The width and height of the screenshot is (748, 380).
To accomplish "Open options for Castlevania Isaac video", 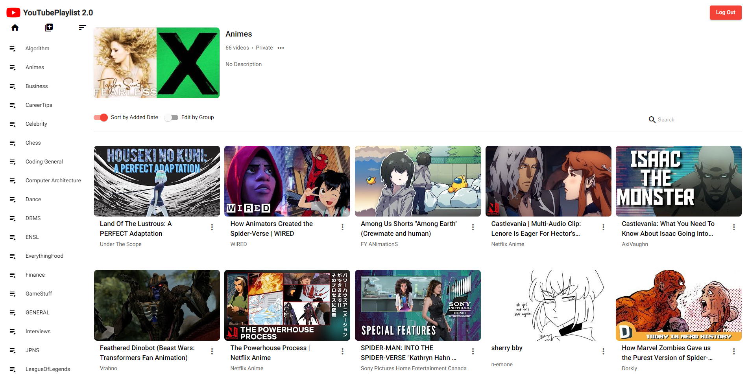I will [x=734, y=227].
